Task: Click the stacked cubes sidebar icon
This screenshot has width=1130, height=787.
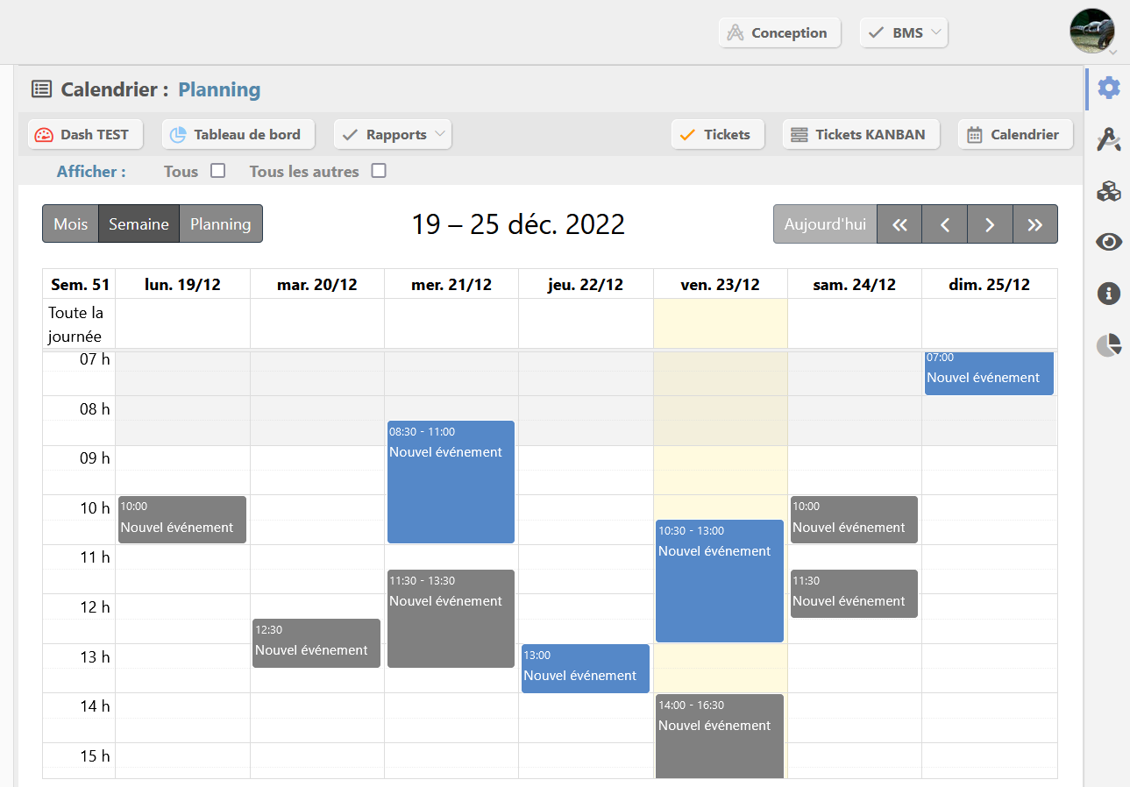Action: pyautogui.click(x=1109, y=191)
